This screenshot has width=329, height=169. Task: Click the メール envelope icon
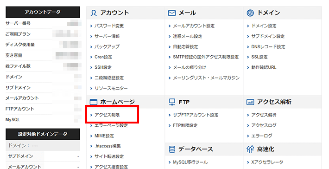[x=172, y=13]
